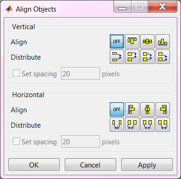Screen dimensions: 181x179
Task: Select horizontal align right icon
Action: [x=162, y=109]
